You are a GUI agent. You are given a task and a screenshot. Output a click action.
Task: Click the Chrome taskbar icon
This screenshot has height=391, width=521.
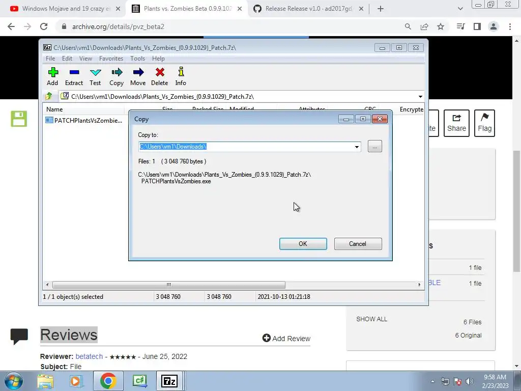tap(108, 381)
